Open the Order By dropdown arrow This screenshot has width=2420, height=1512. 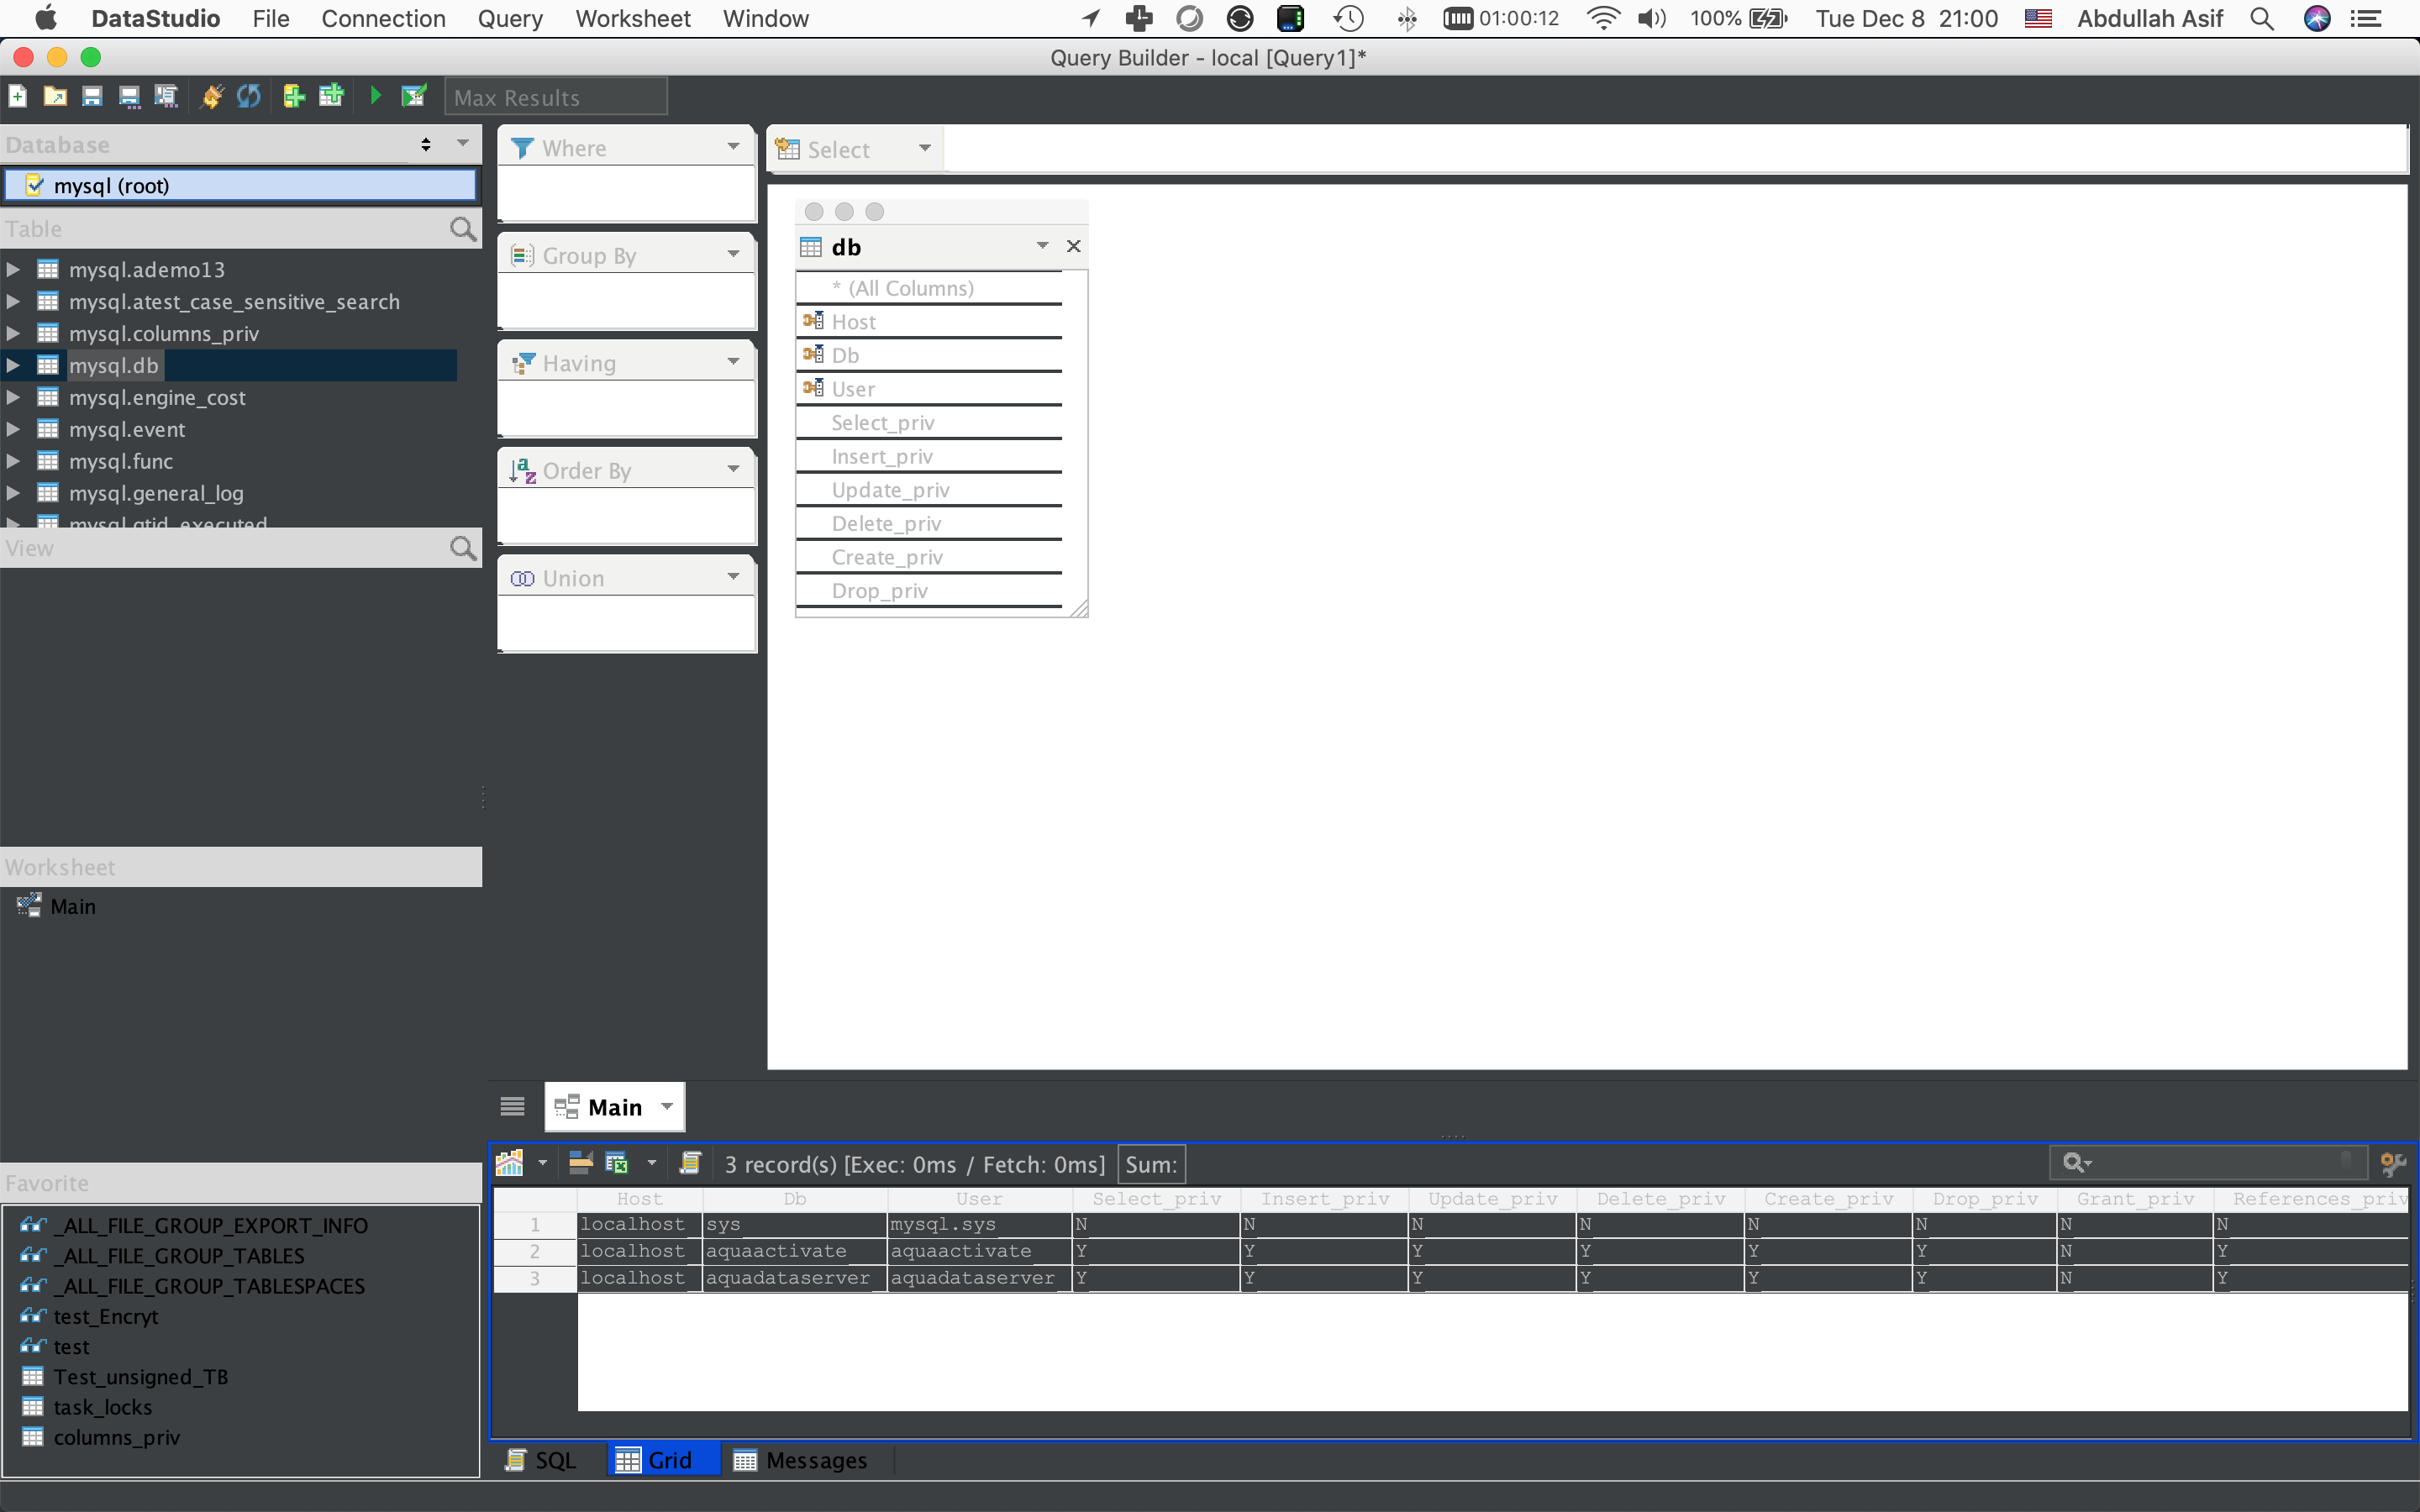pos(733,469)
